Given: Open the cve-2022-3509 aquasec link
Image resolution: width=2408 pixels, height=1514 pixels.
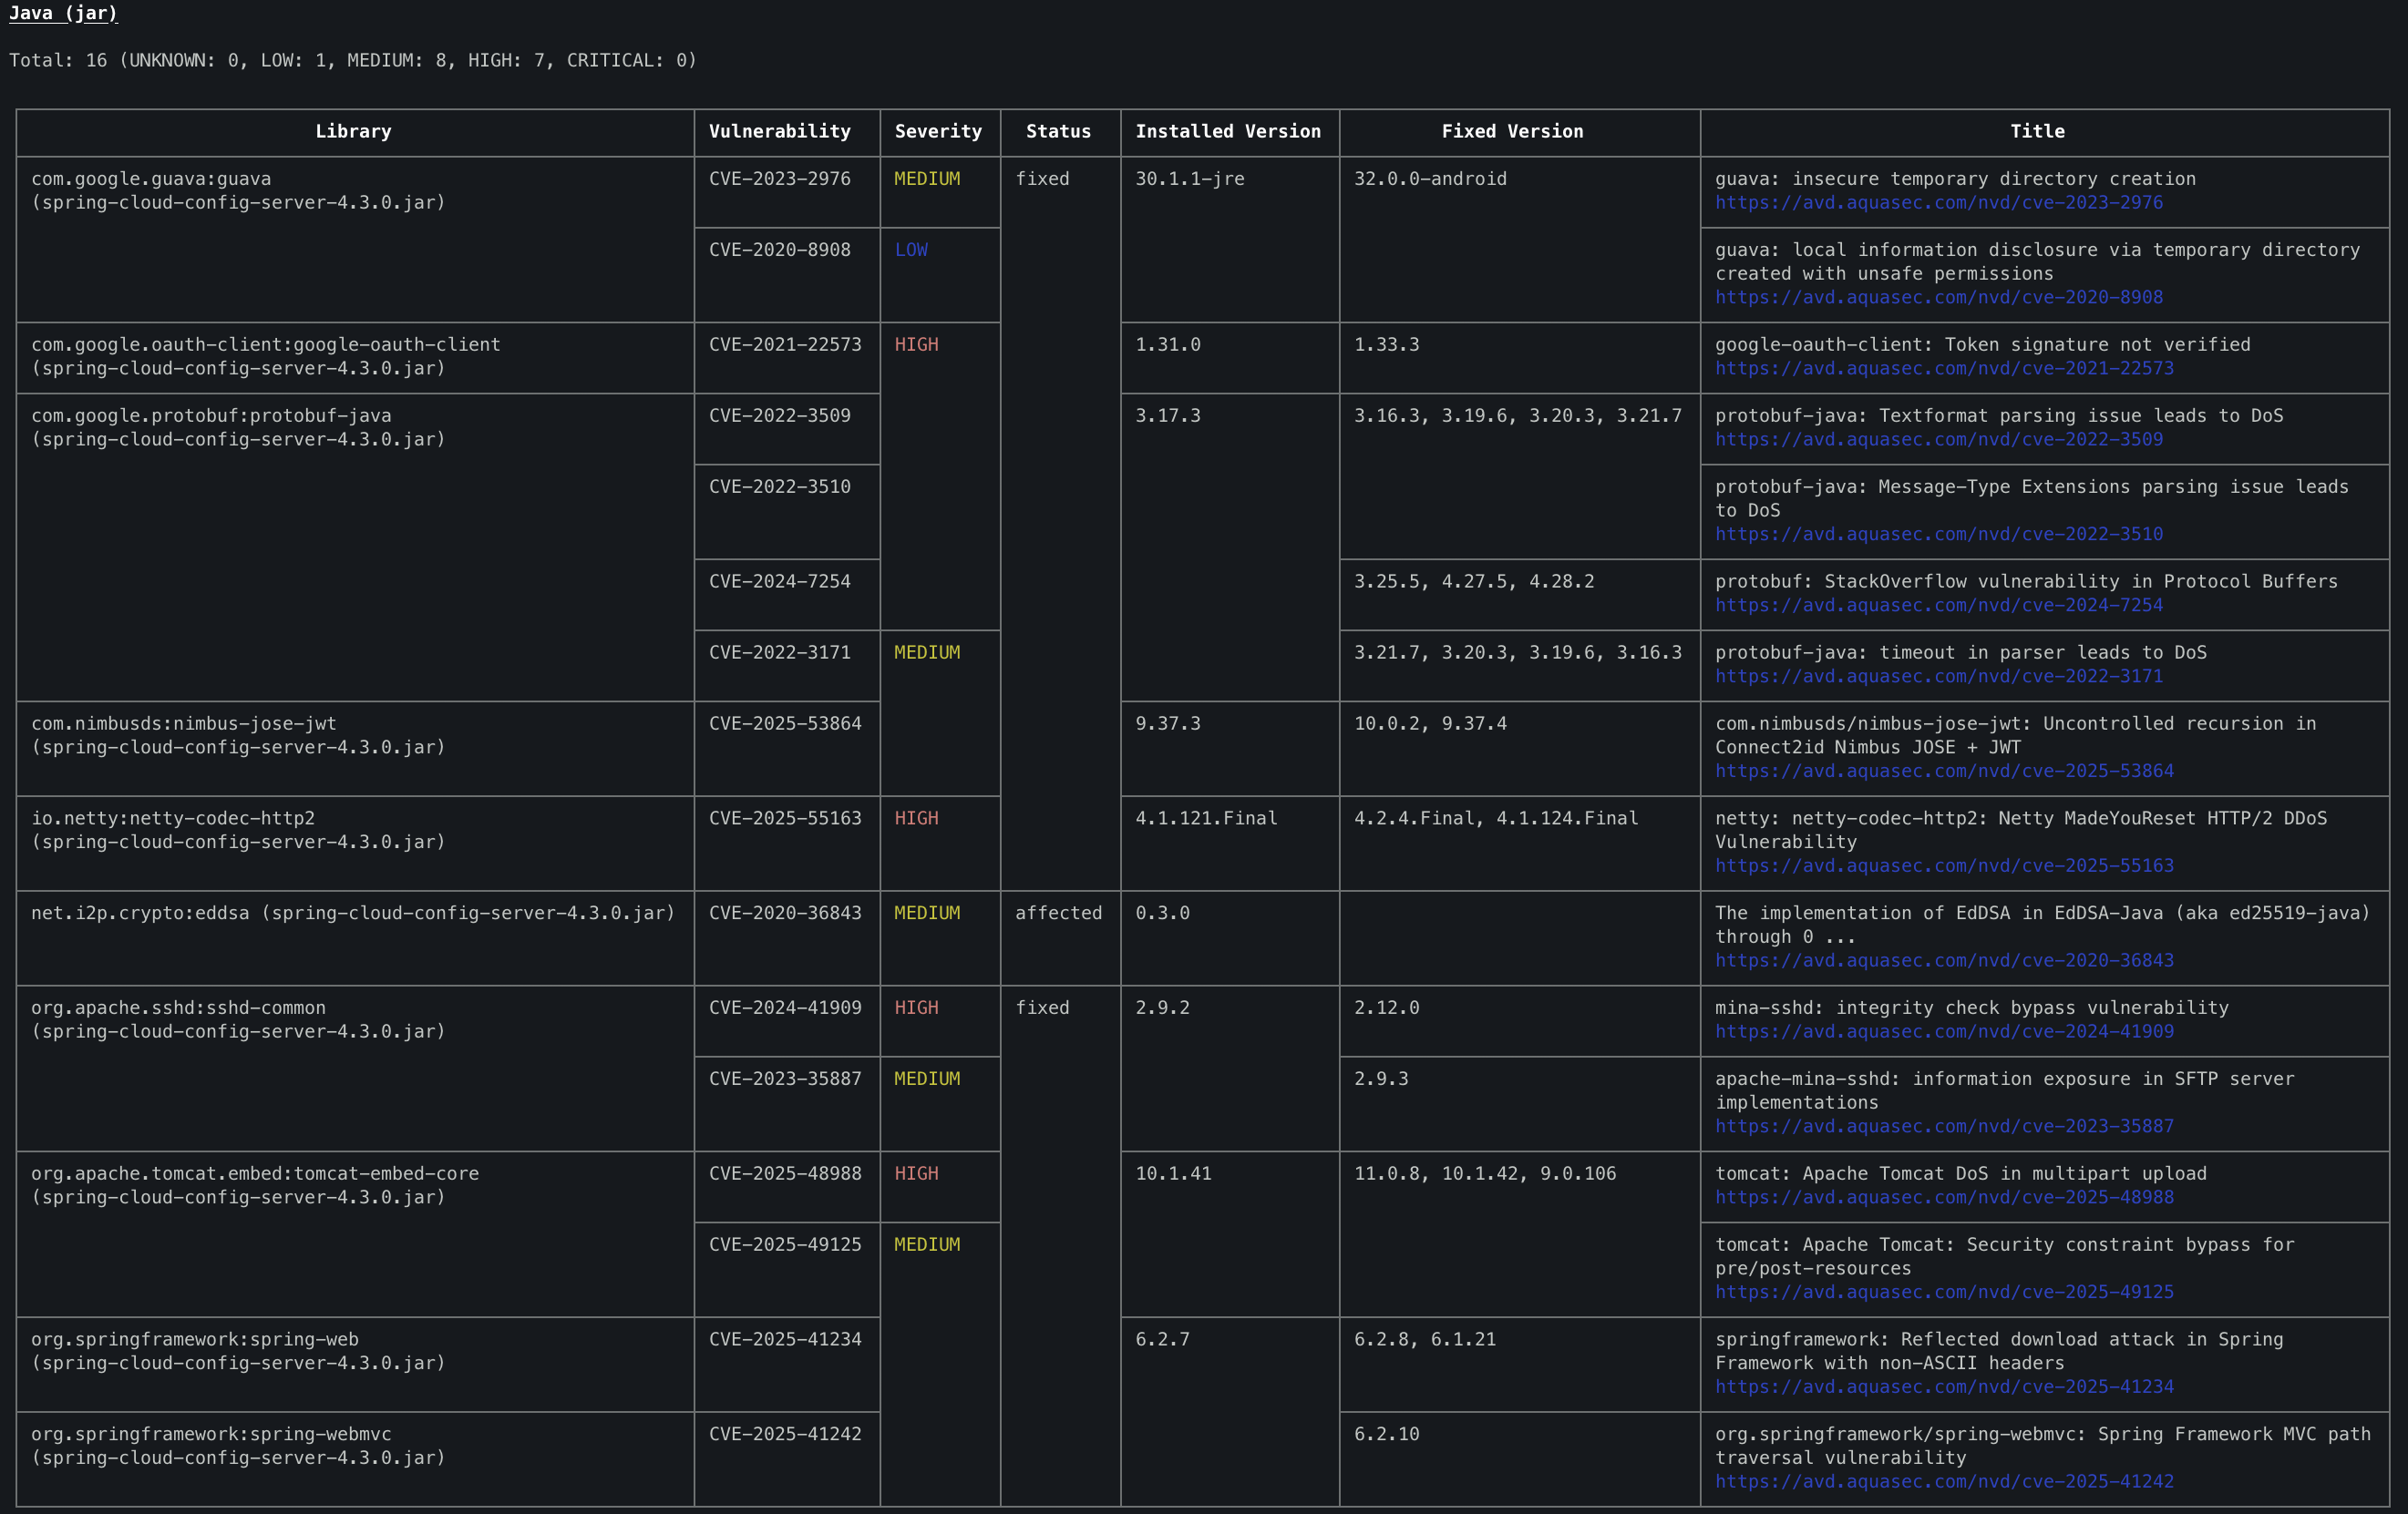Looking at the screenshot, I should click(1938, 440).
